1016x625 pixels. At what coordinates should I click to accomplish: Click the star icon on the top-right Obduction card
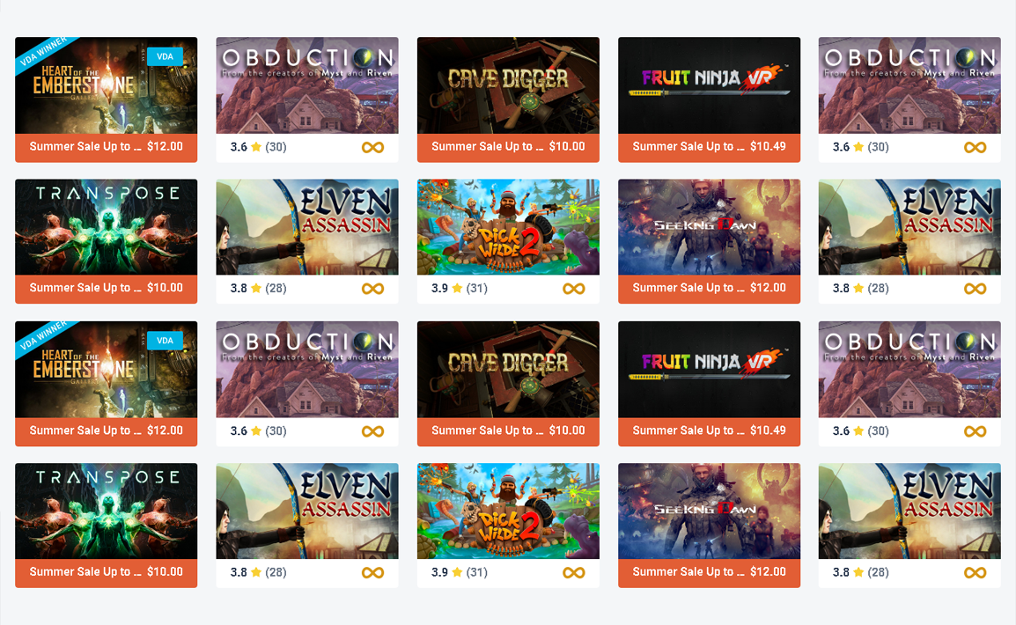(858, 147)
